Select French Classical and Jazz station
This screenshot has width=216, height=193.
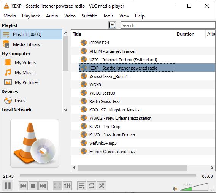tap(143, 152)
